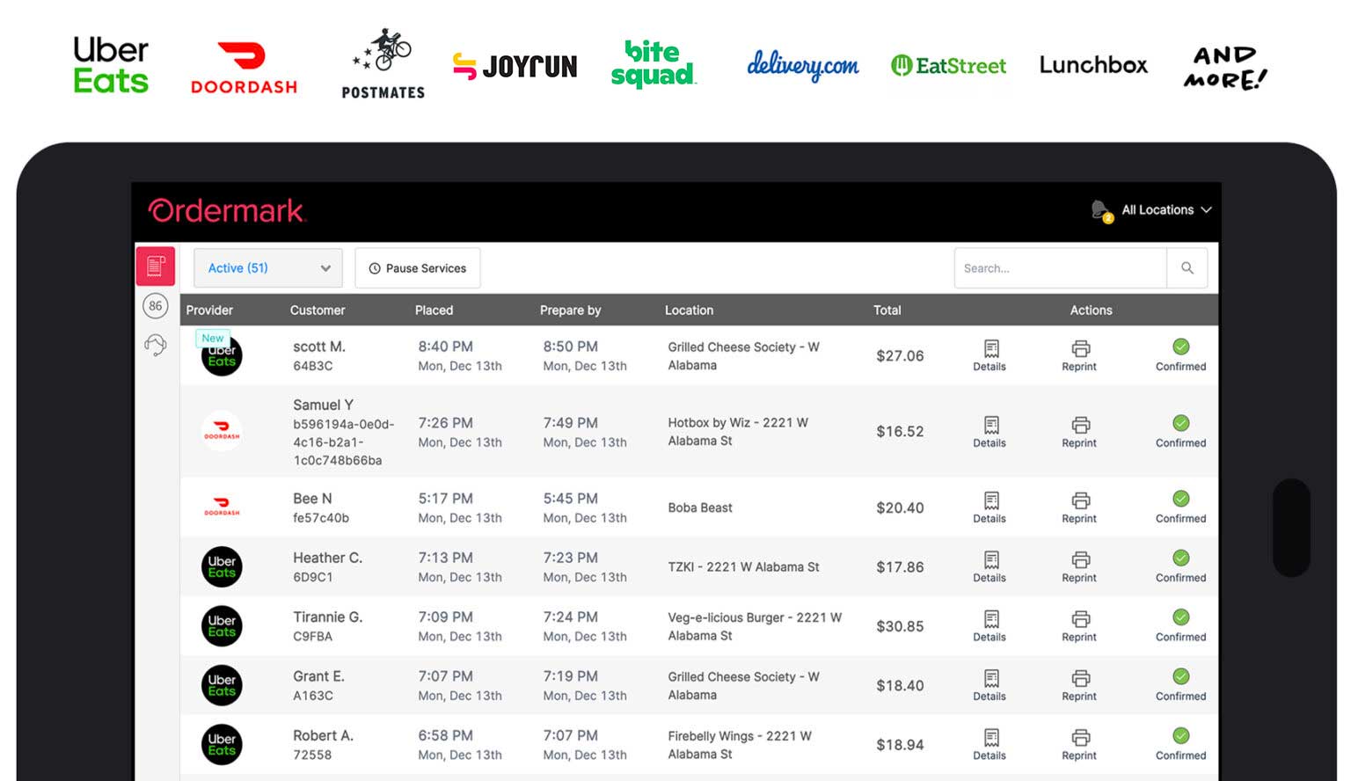Select customer name scott M.

click(319, 347)
